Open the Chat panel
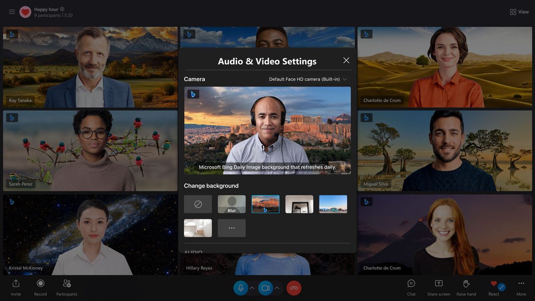 click(411, 284)
